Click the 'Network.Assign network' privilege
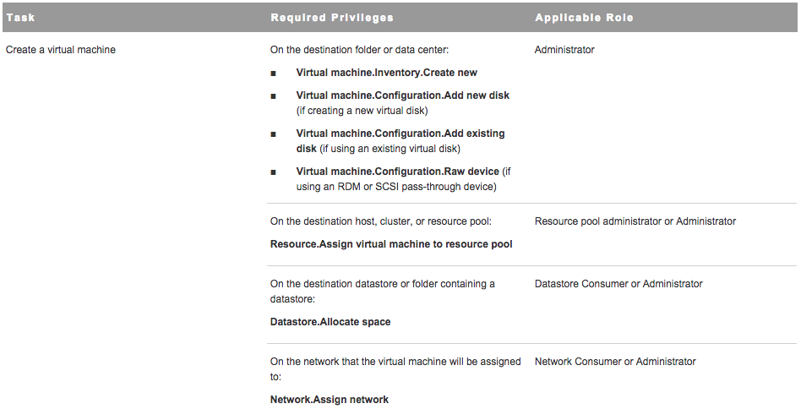Image resolution: width=801 pixels, height=409 pixels. [x=330, y=400]
